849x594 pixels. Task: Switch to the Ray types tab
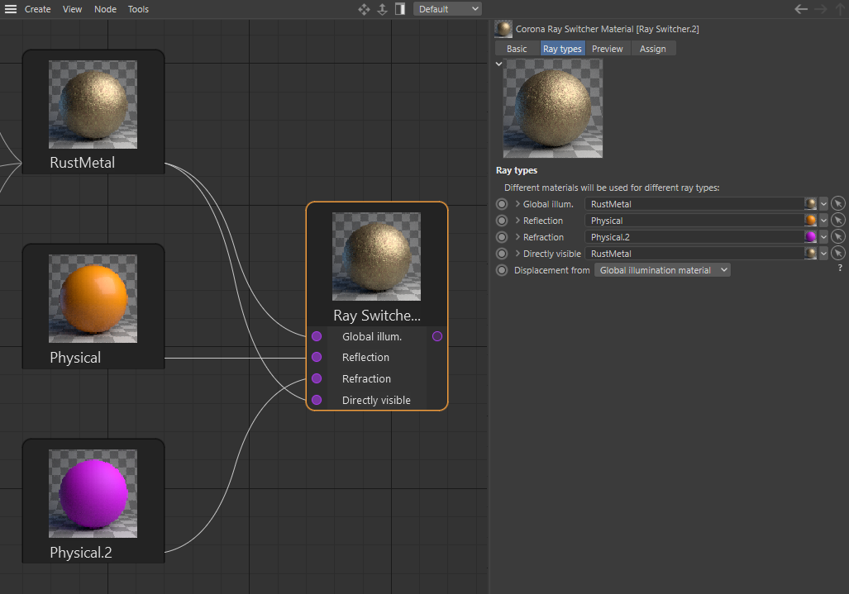(562, 49)
